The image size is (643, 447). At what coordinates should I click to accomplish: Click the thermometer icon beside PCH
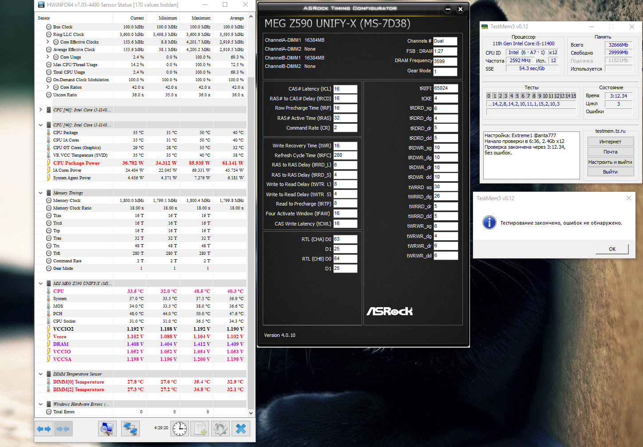point(49,314)
